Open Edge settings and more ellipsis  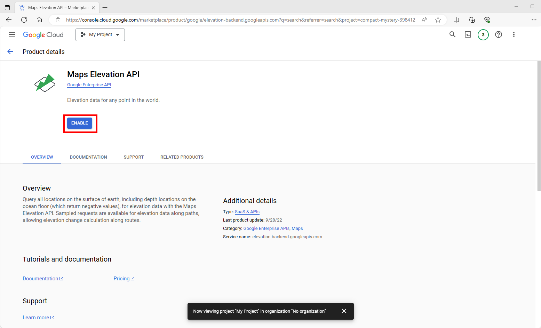[534, 20]
